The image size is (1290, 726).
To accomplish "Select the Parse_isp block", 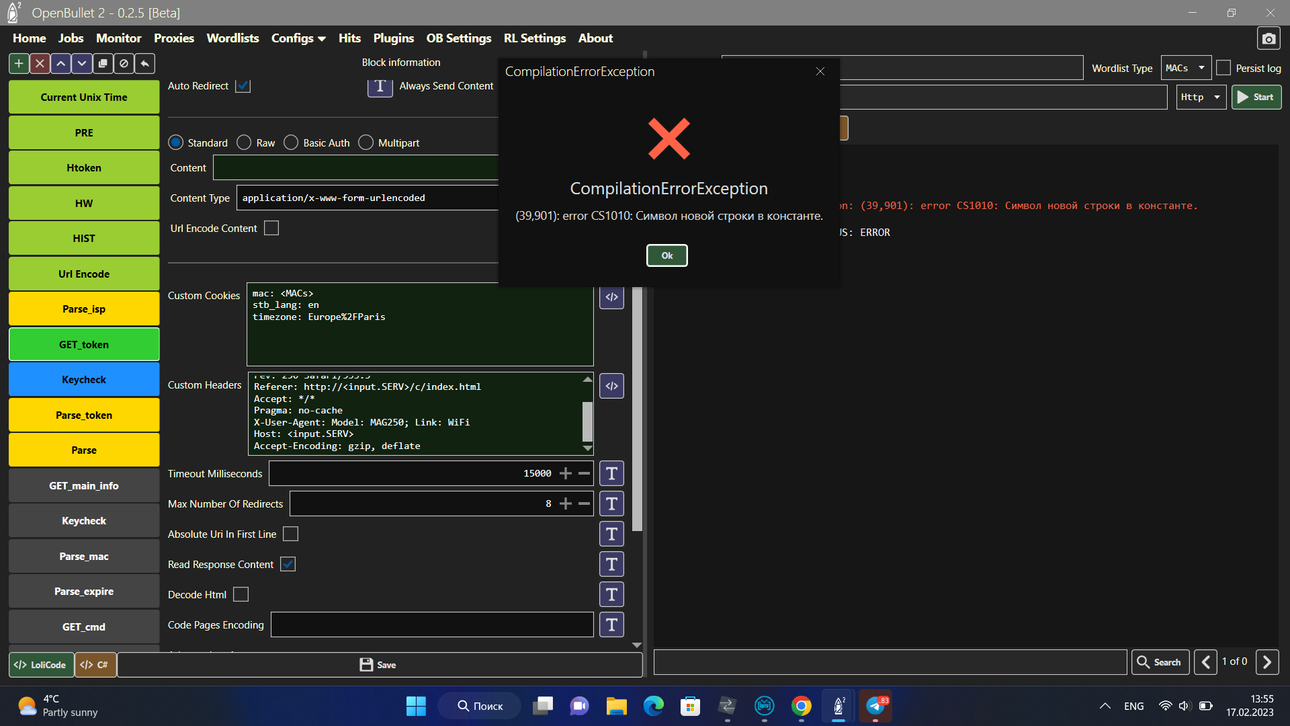I will [84, 309].
